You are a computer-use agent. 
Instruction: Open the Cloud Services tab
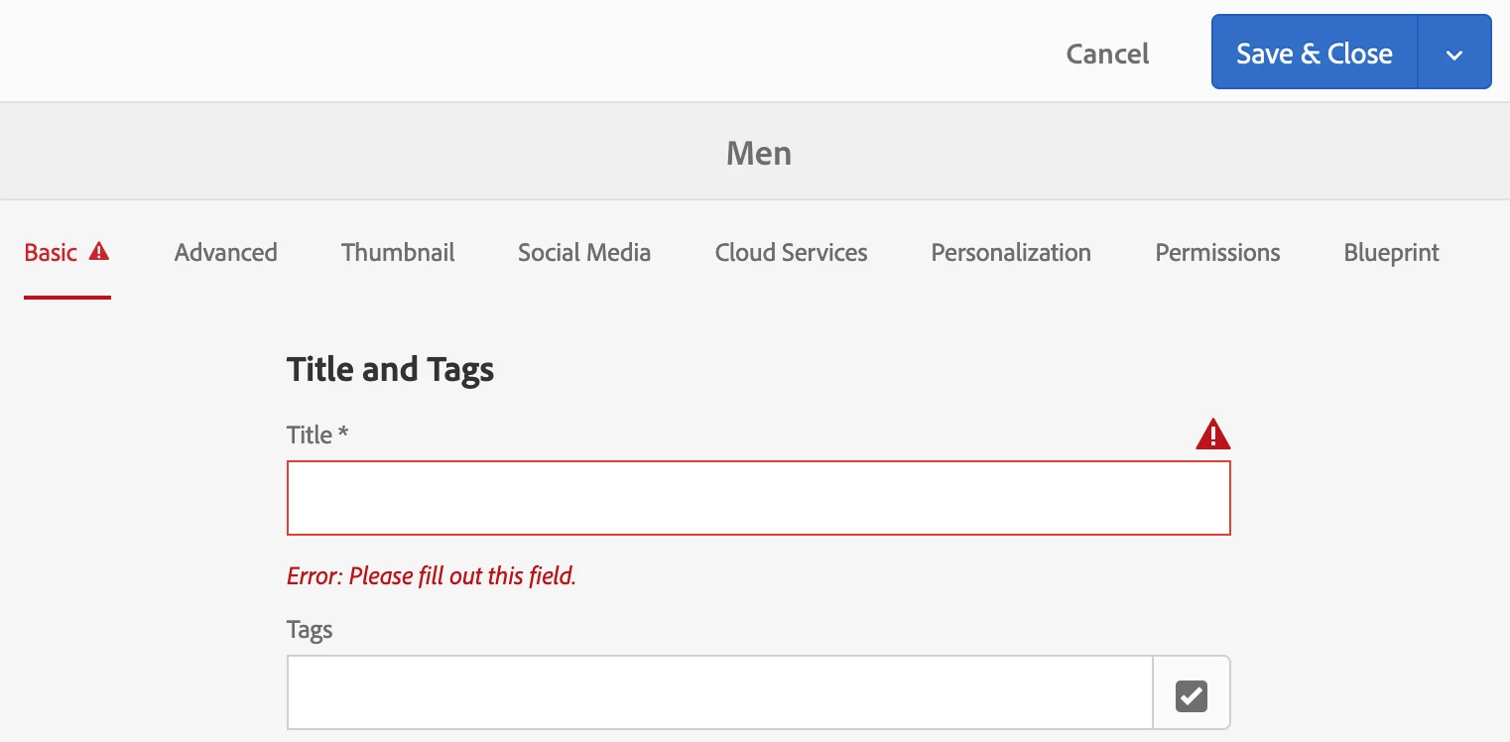pyautogui.click(x=792, y=253)
